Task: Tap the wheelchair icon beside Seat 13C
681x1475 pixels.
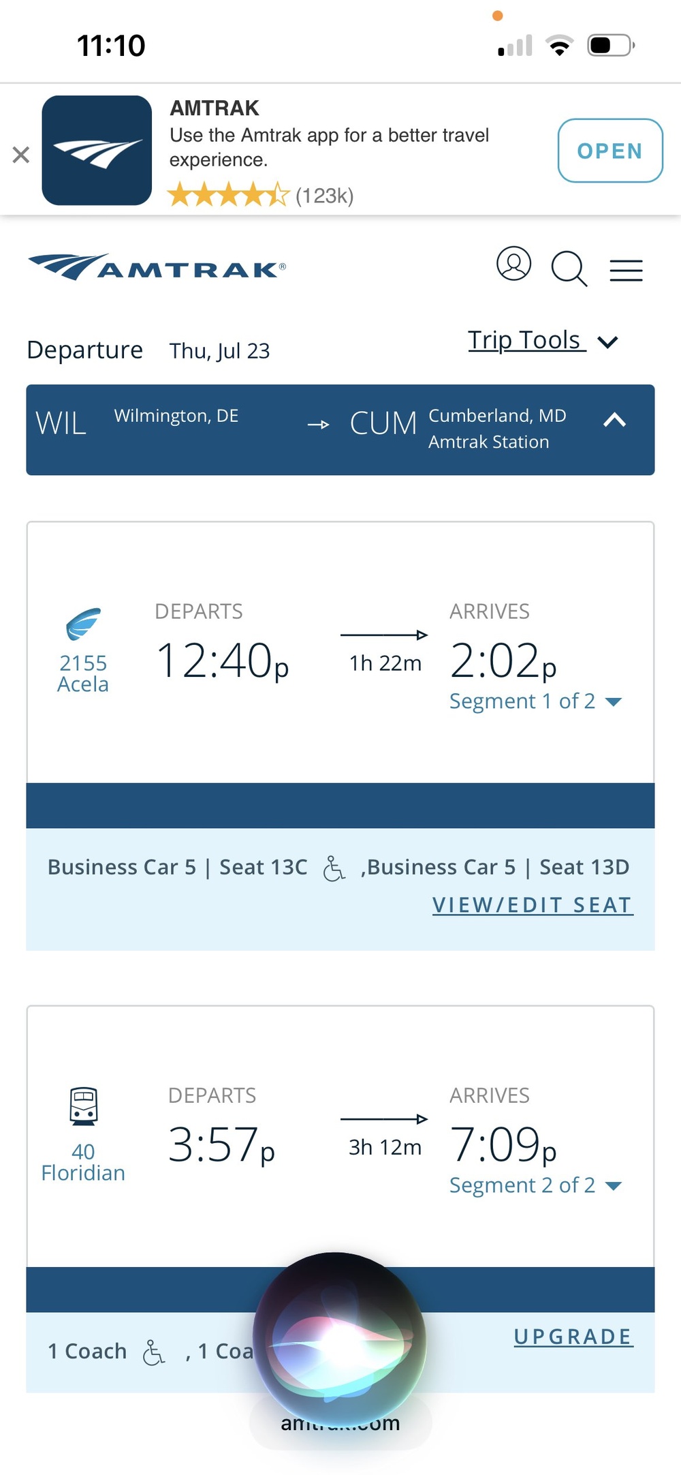Action: (334, 868)
